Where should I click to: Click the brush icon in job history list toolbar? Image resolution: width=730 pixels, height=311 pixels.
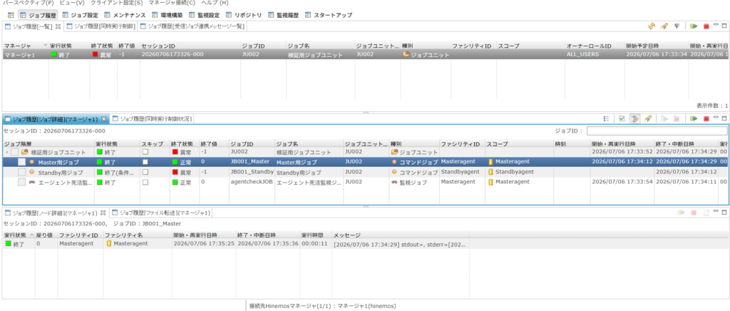coord(664,26)
